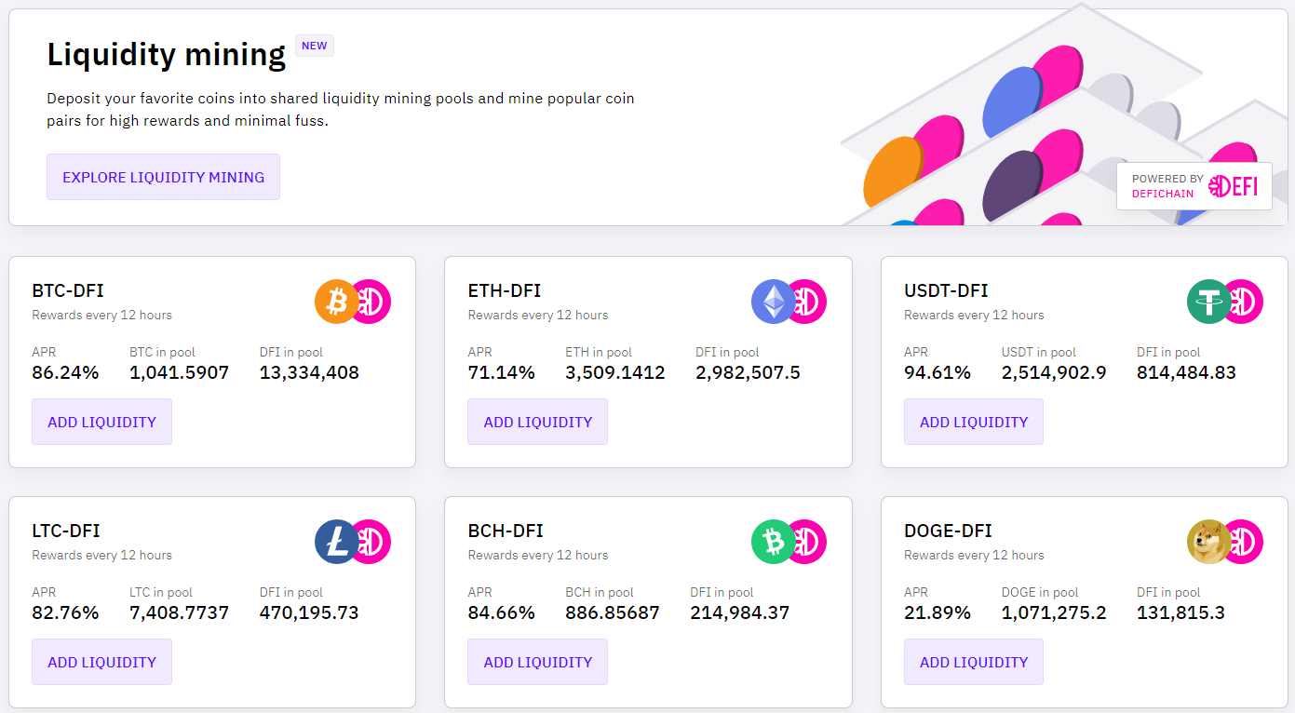Add liquidity to the BTC-DFI pool

[101, 422]
